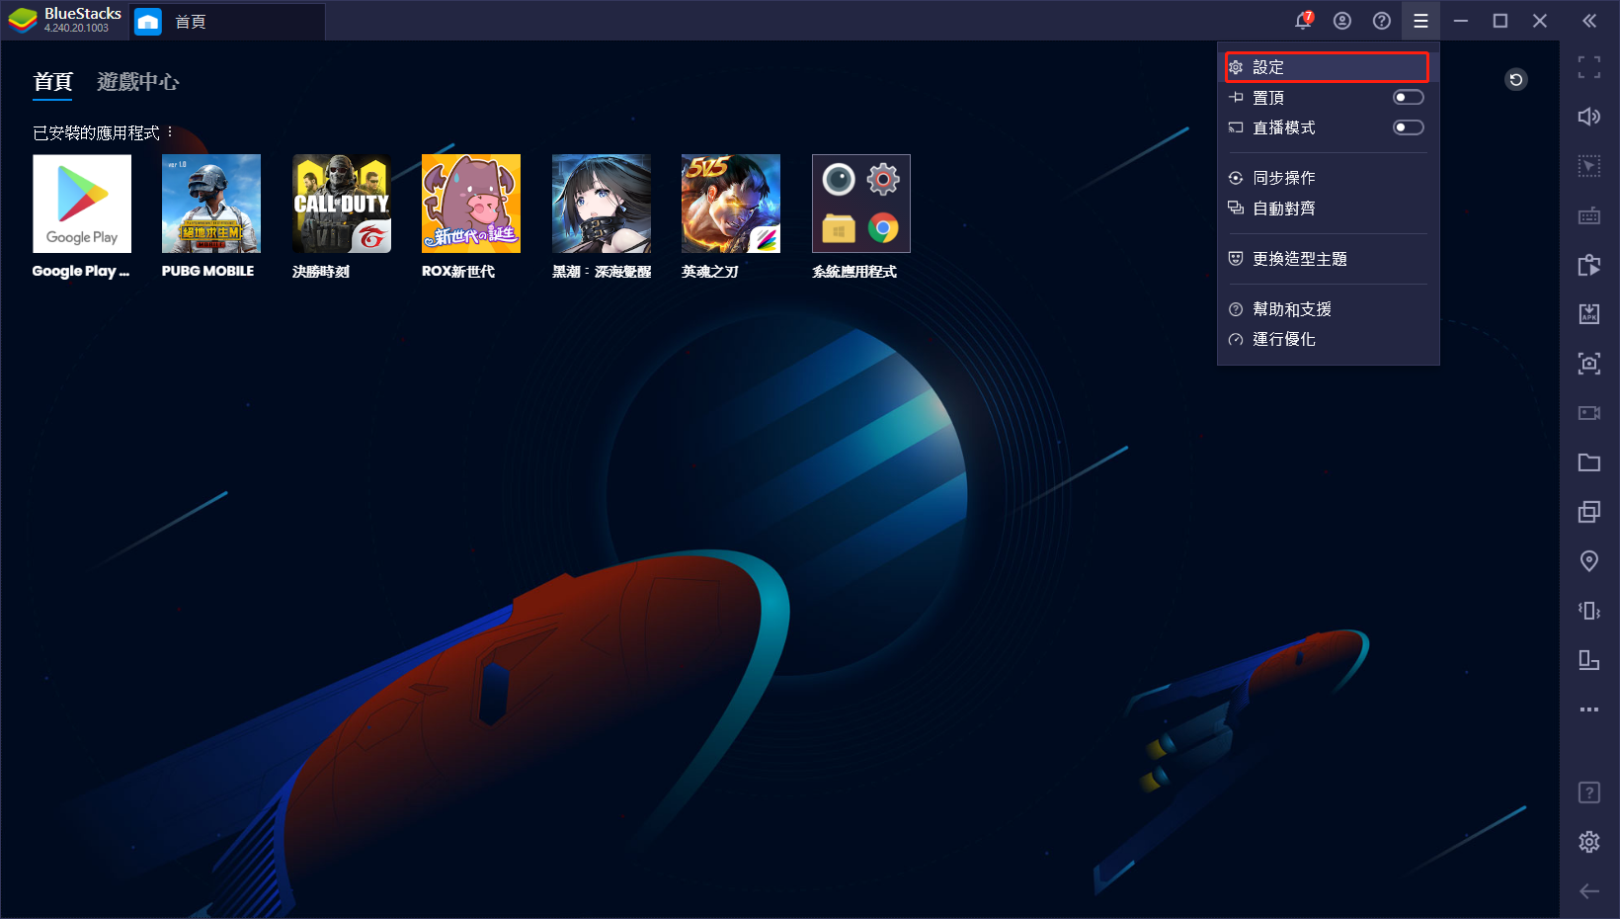Select 設定 in the dropdown menu
1620x919 pixels.
pos(1327,67)
